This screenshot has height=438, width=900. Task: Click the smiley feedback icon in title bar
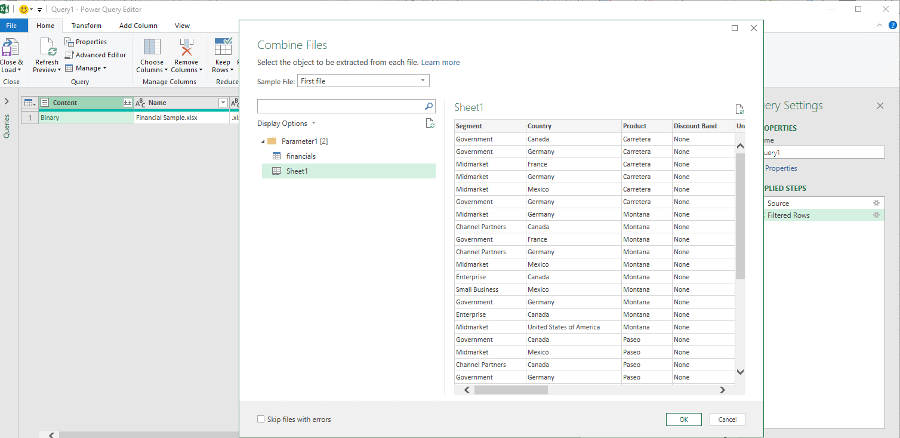click(24, 10)
